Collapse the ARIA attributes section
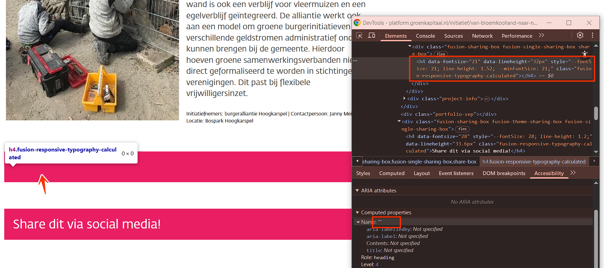This screenshot has height=268, width=604. [357, 191]
